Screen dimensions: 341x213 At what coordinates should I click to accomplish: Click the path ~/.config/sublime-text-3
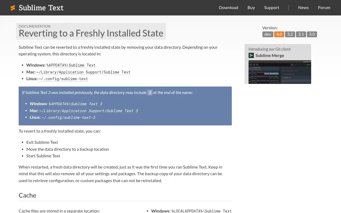coord(68,117)
